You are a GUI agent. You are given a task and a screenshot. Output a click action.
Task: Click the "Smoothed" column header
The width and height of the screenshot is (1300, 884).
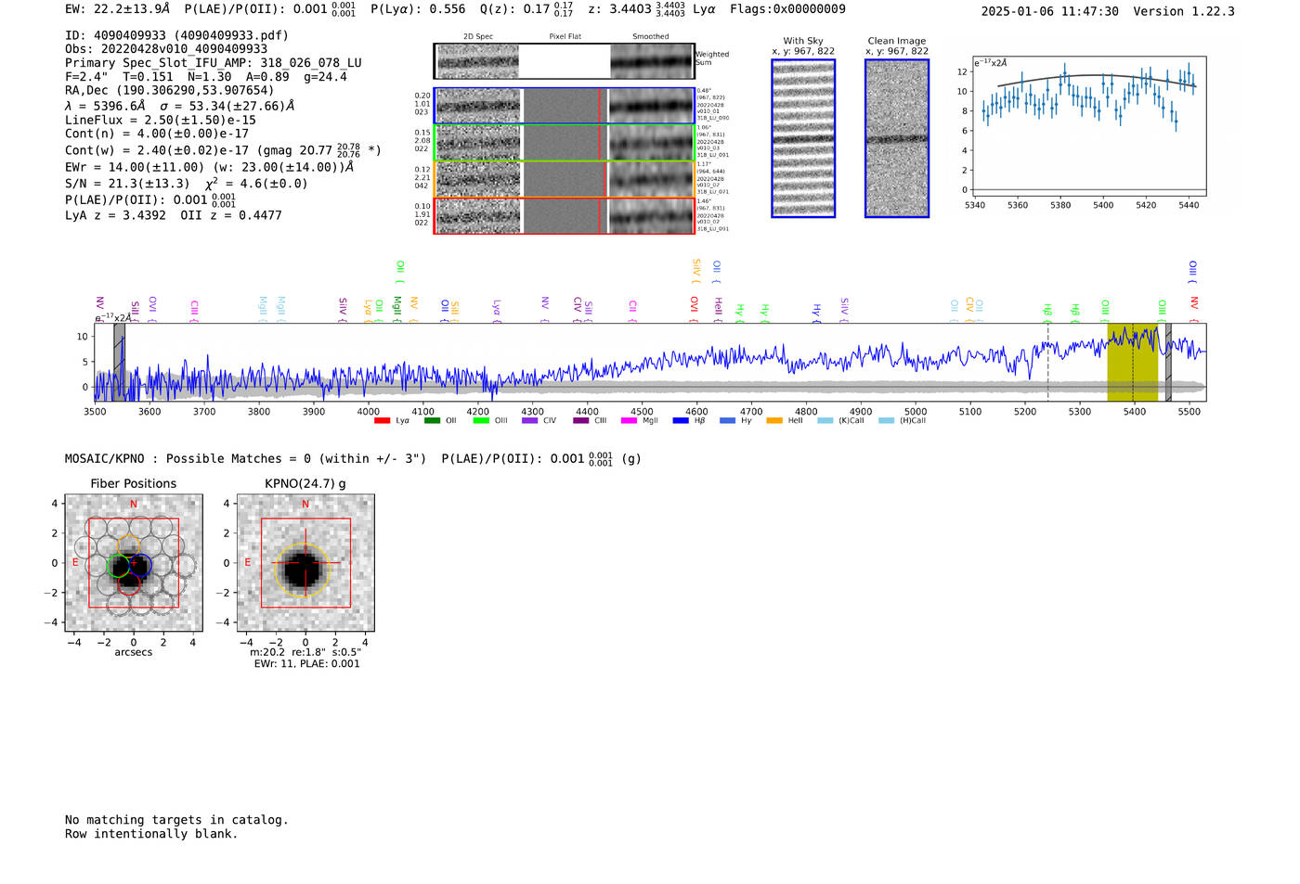click(650, 37)
